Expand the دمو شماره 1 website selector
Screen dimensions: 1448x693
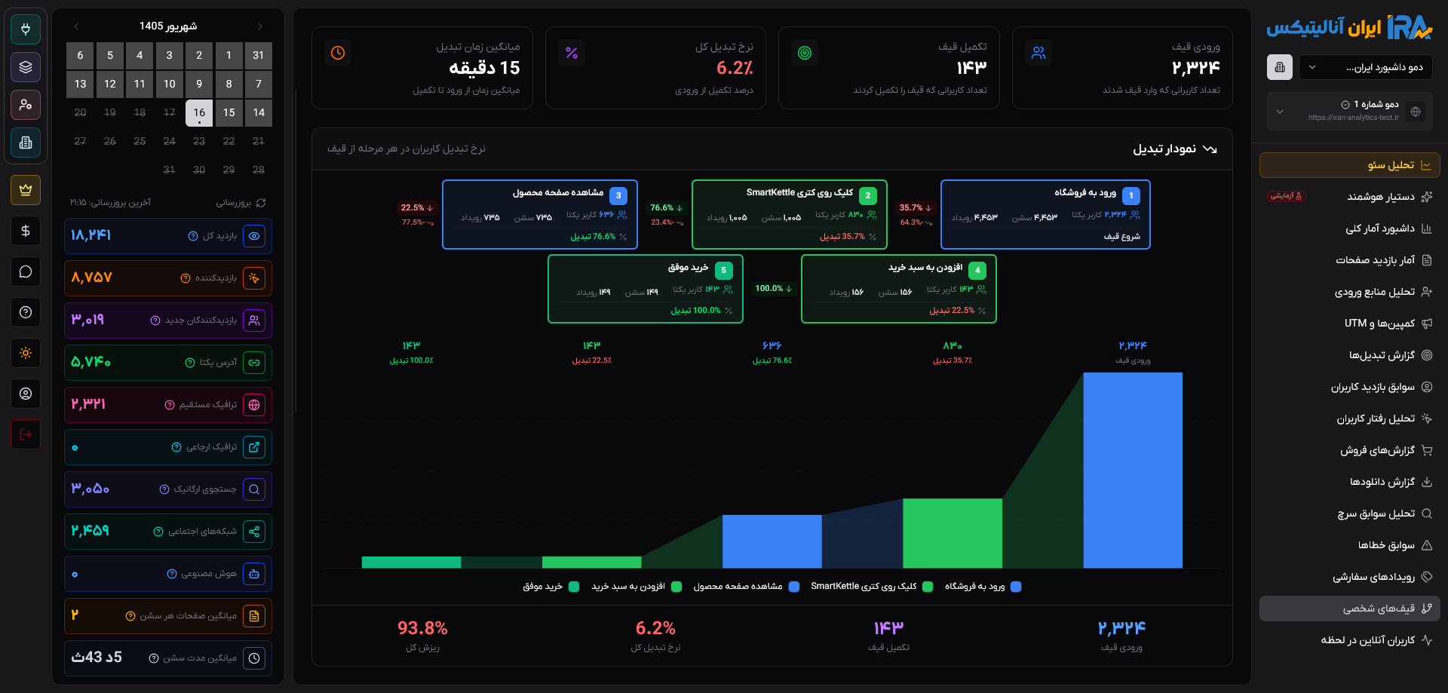(x=1350, y=111)
